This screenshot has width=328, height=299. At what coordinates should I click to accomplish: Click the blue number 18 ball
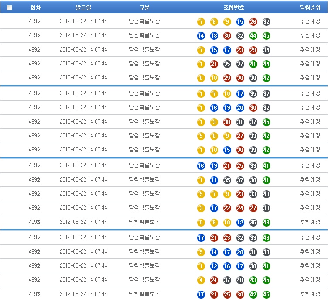(214, 36)
